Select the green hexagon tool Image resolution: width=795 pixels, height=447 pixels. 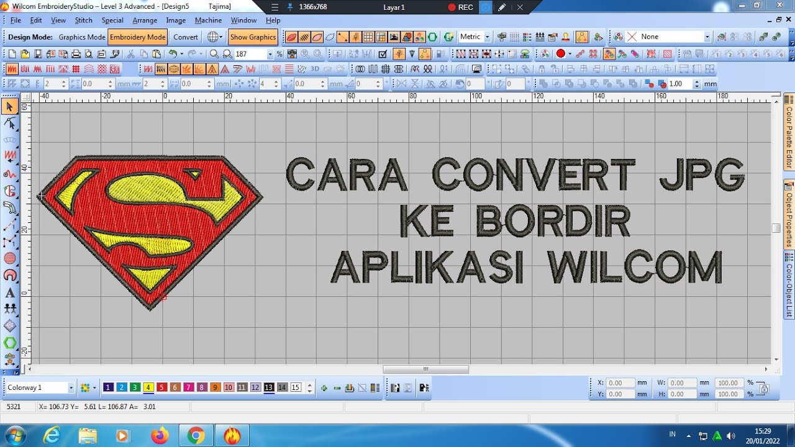(9, 343)
